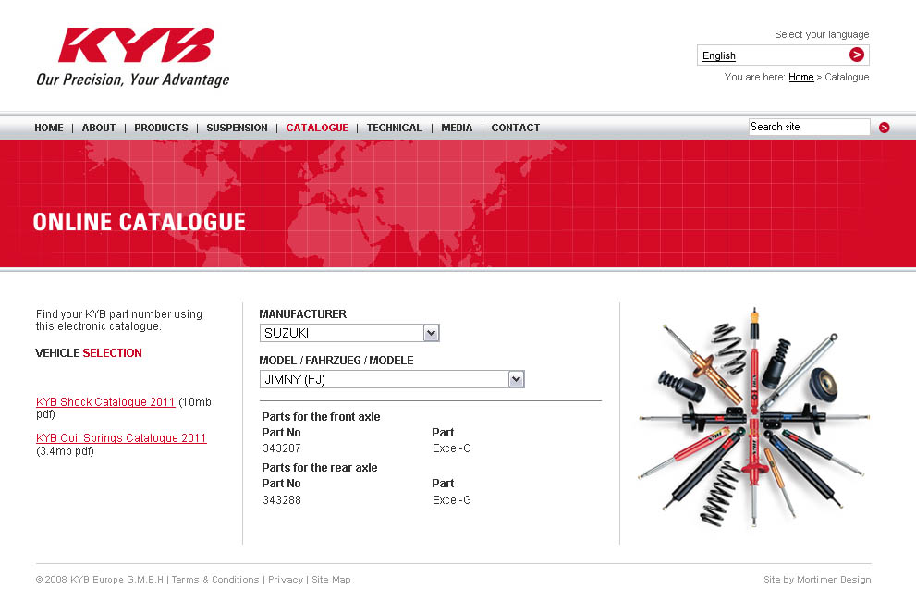Click Parts for the rear axle heading

[320, 467]
